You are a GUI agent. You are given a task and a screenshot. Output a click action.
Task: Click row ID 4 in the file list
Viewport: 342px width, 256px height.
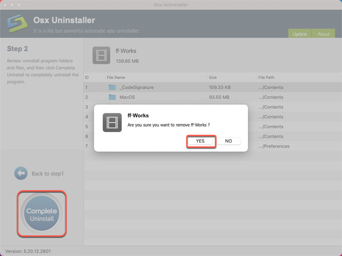87,116
